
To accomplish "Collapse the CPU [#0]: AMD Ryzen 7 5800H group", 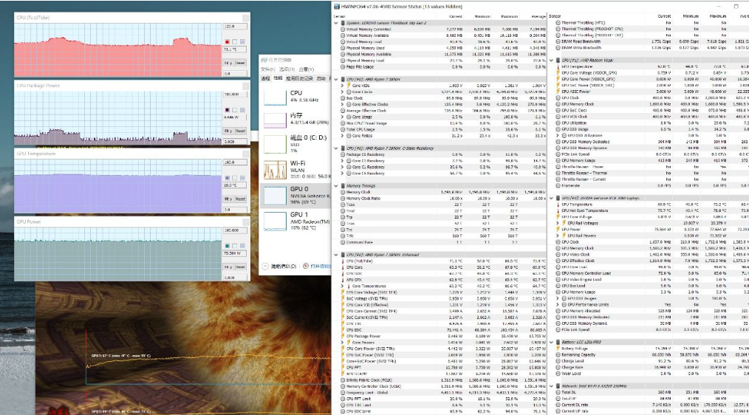I will tap(336, 79).
